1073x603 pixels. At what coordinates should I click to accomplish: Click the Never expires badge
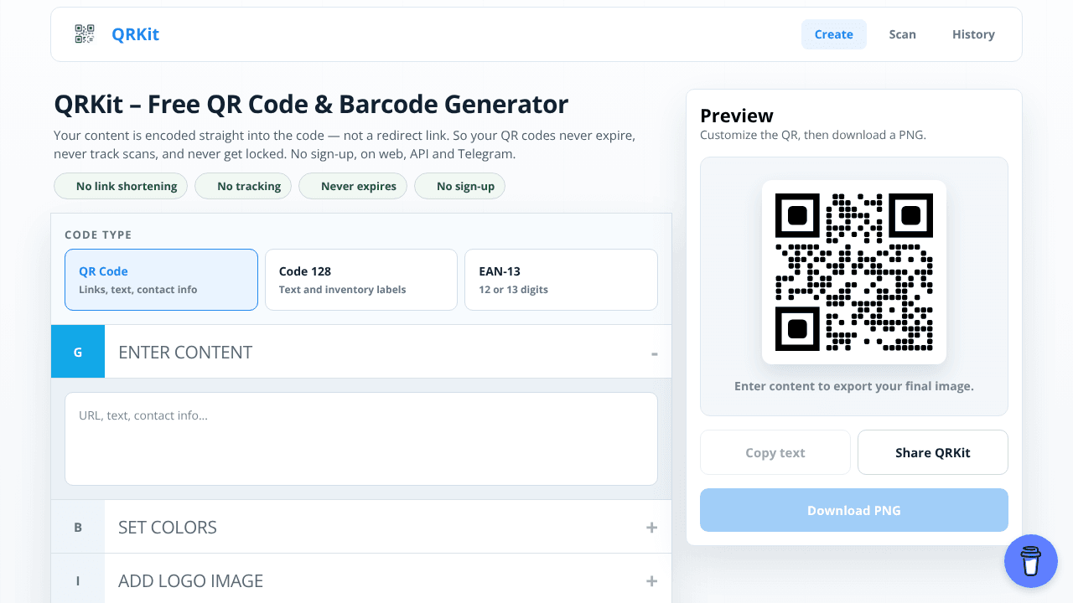353,186
